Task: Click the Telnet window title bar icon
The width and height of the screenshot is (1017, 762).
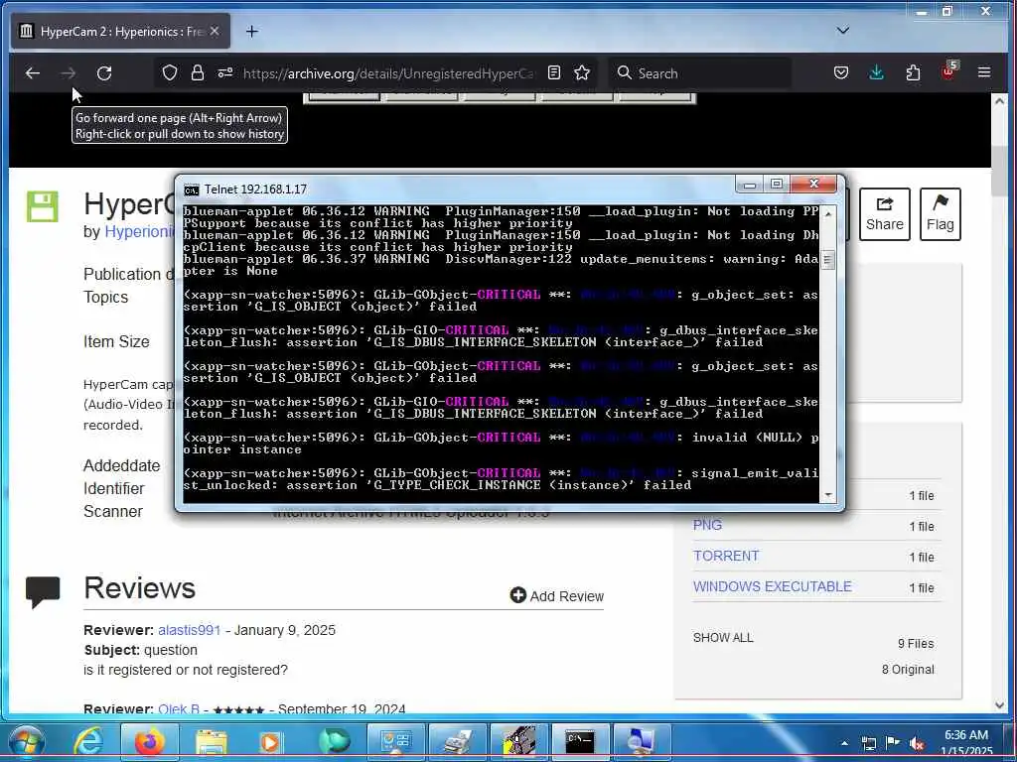Action: tap(192, 190)
